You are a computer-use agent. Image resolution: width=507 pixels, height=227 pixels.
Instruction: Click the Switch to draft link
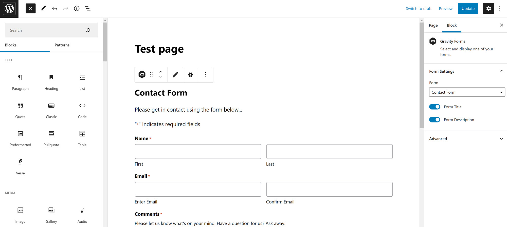pyautogui.click(x=419, y=9)
